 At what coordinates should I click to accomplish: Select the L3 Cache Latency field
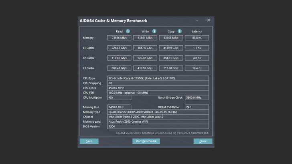[x=197, y=68]
